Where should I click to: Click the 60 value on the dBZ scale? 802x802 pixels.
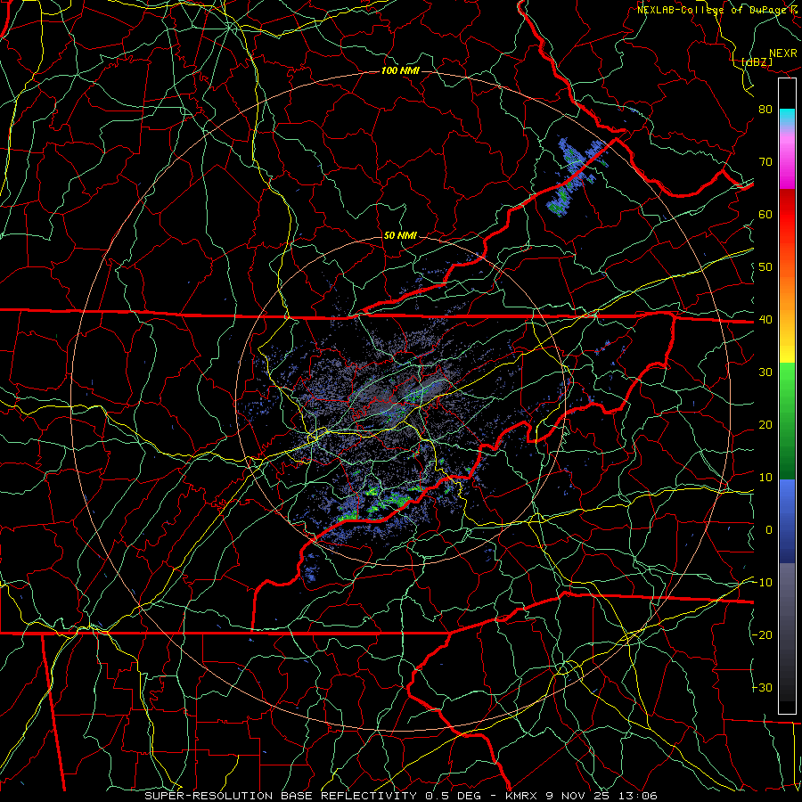point(765,214)
